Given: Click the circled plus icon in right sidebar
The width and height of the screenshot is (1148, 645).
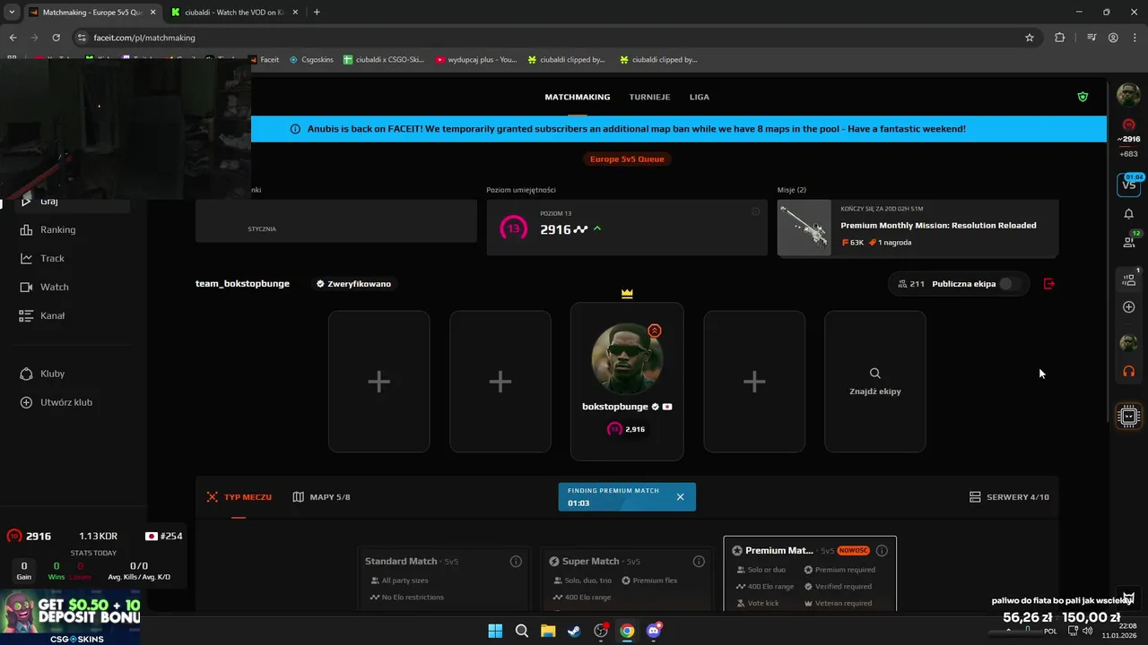Looking at the screenshot, I should point(1129,307).
